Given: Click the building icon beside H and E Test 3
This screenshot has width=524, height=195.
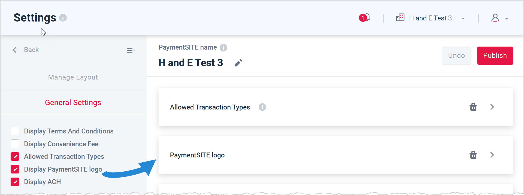Looking at the screenshot, I should [x=400, y=18].
